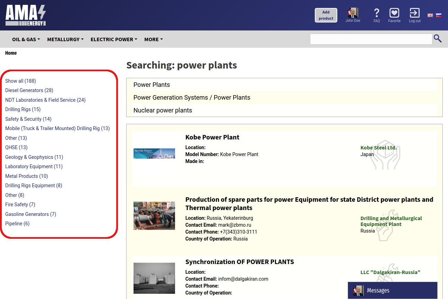Image resolution: width=448 pixels, height=299 pixels.
Task: Filter by Other (8)
Action: pyautogui.click(x=15, y=195)
